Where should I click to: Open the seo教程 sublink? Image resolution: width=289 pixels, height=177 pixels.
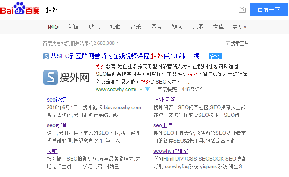(56, 125)
